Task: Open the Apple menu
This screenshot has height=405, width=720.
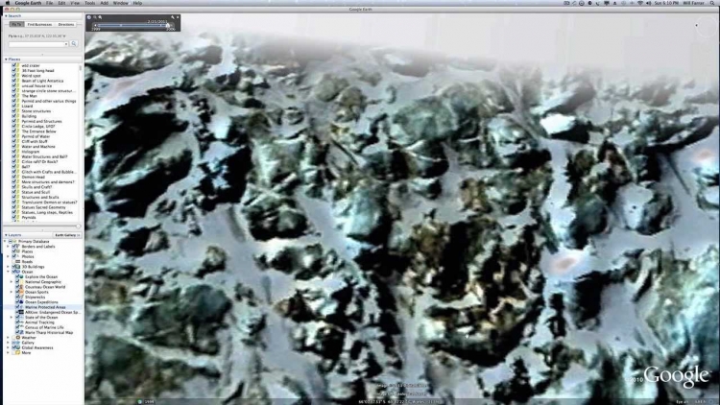Action: coord(7,3)
